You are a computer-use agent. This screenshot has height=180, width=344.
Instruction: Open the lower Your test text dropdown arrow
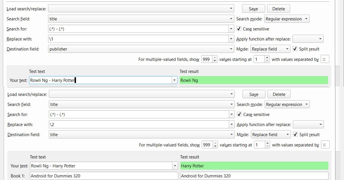(x=175, y=166)
